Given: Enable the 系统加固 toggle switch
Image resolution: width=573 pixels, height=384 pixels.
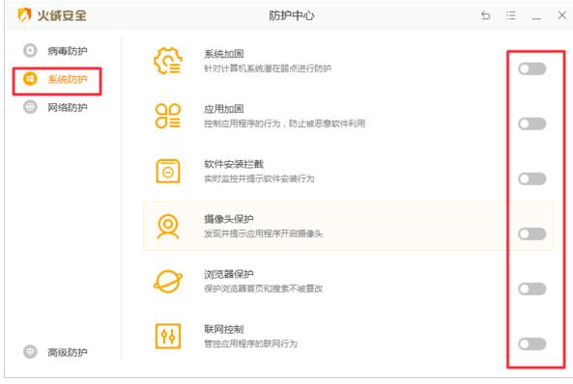Looking at the screenshot, I should point(532,69).
